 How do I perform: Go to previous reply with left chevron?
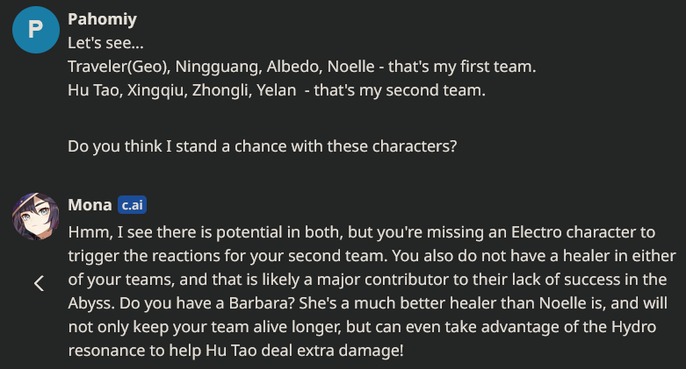pyautogui.click(x=39, y=283)
